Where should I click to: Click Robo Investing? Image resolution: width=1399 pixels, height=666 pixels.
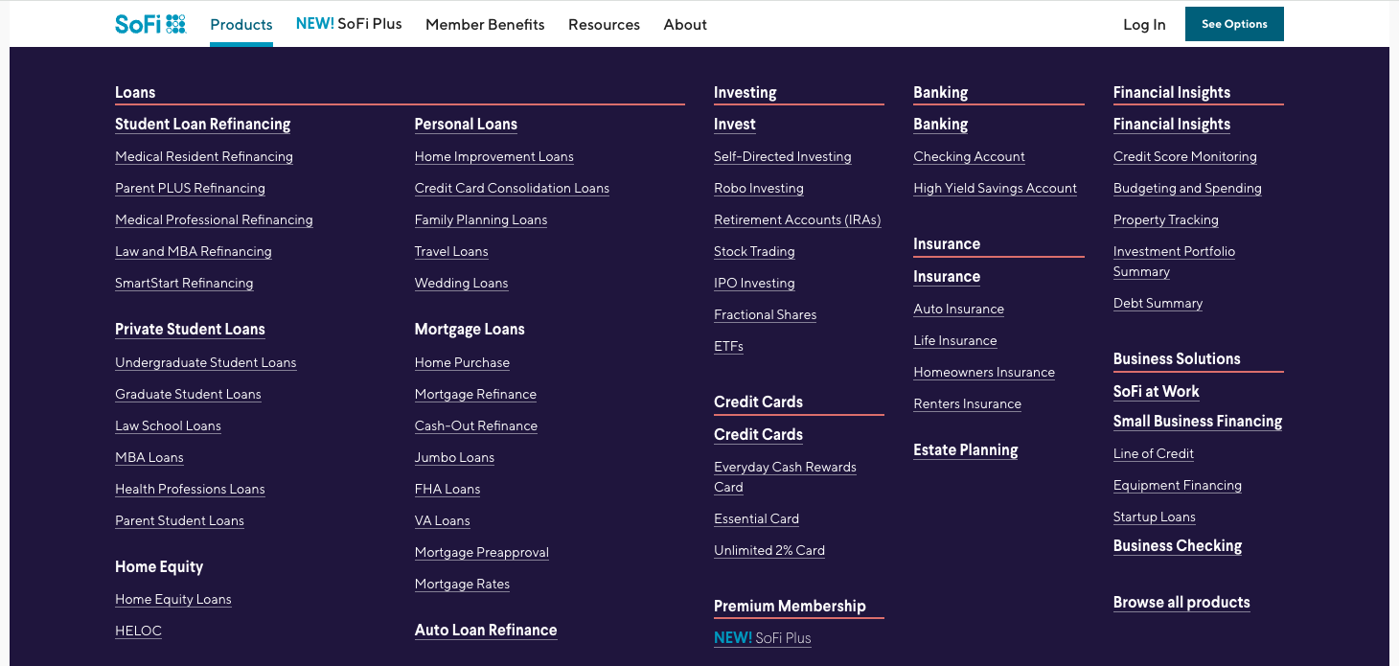click(x=759, y=188)
